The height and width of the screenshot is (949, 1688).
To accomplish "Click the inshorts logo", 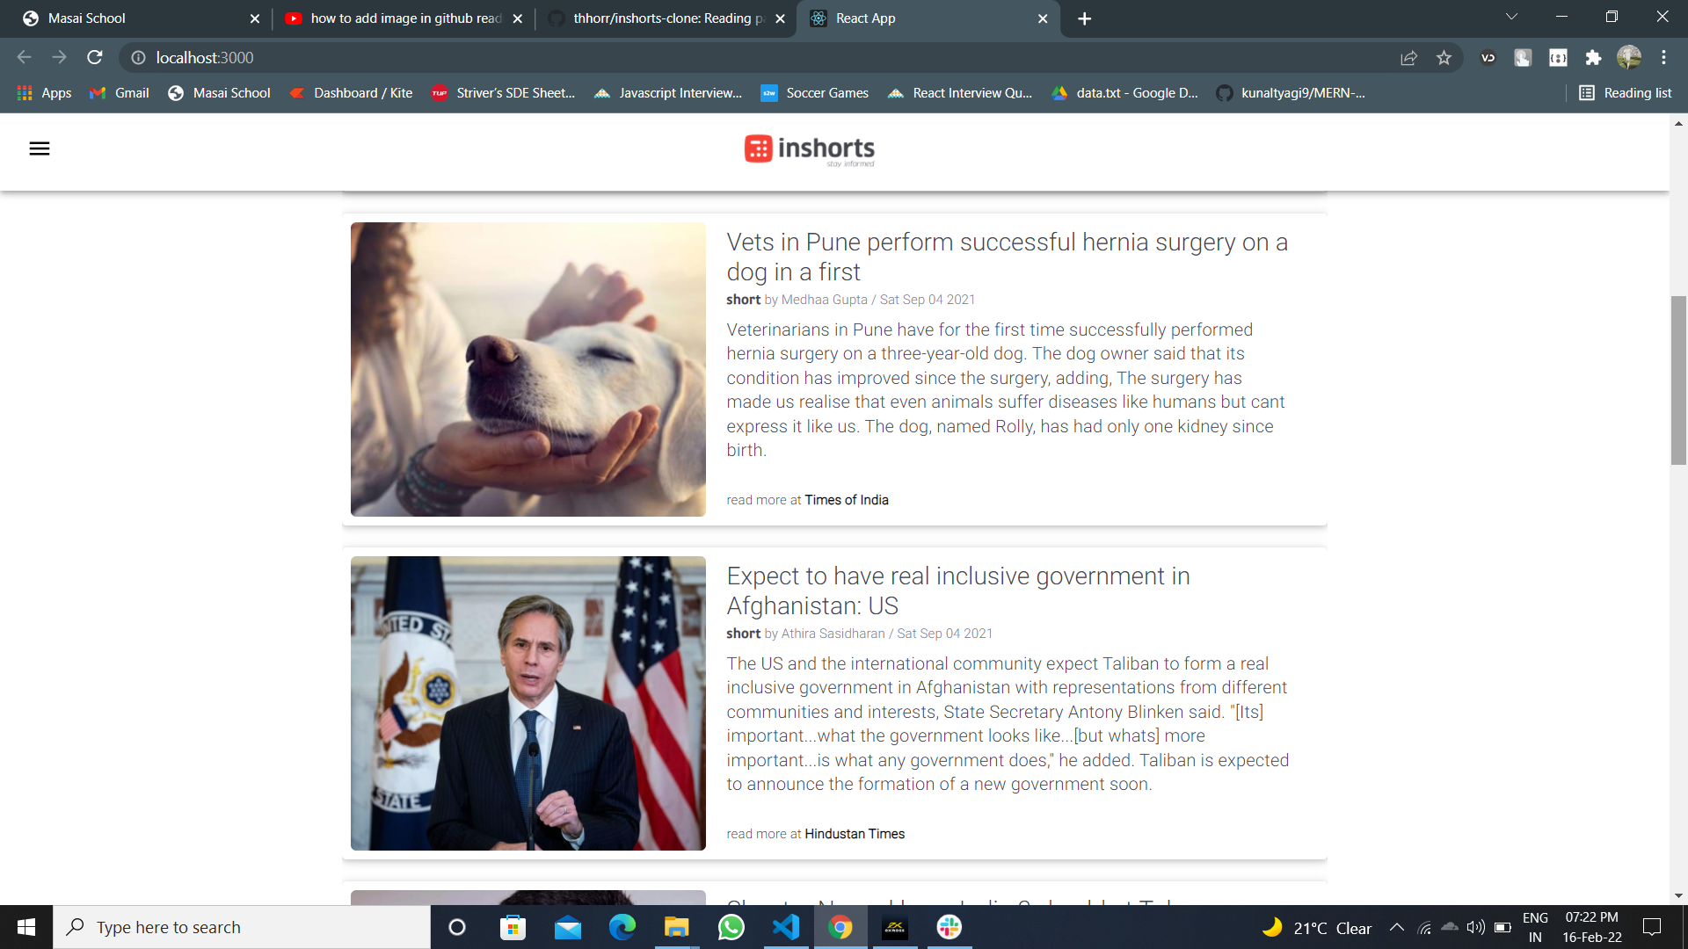I will (809, 150).
